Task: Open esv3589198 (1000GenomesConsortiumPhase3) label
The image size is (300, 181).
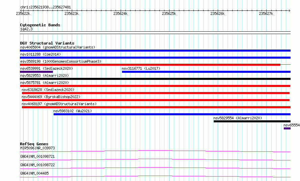Action: point(61,61)
